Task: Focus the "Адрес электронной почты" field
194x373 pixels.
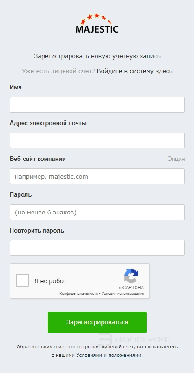Action: (x=97, y=140)
